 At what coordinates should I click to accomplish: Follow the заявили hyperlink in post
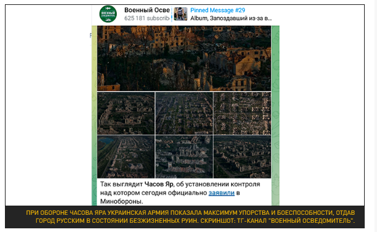click(x=221, y=193)
